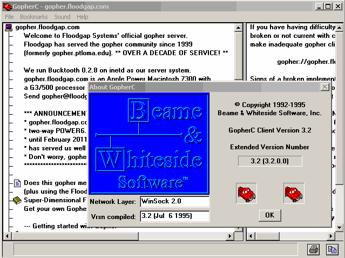Click the Network Layer text field

(x=174, y=201)
